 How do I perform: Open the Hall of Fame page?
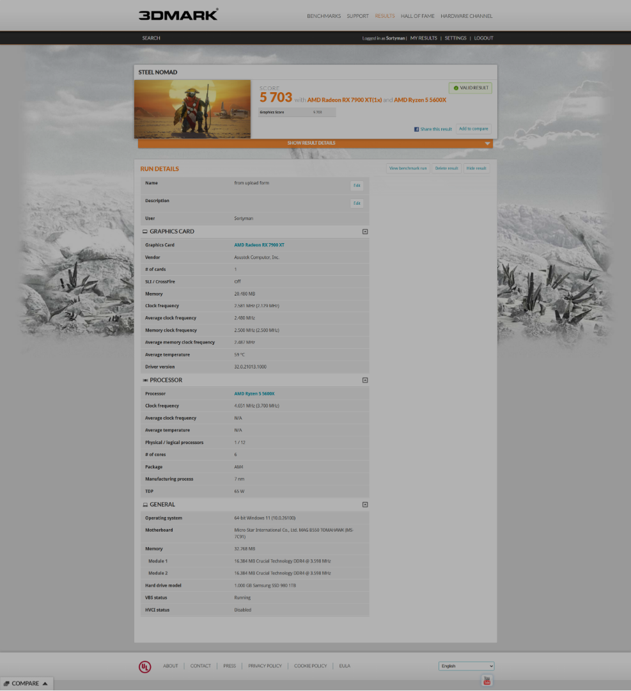pyautogui.click(x=417, y=16)
